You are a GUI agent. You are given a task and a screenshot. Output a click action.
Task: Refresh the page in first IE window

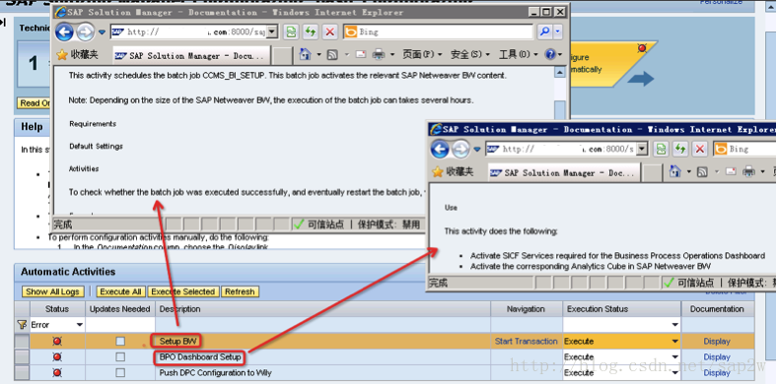click(311, 32)
